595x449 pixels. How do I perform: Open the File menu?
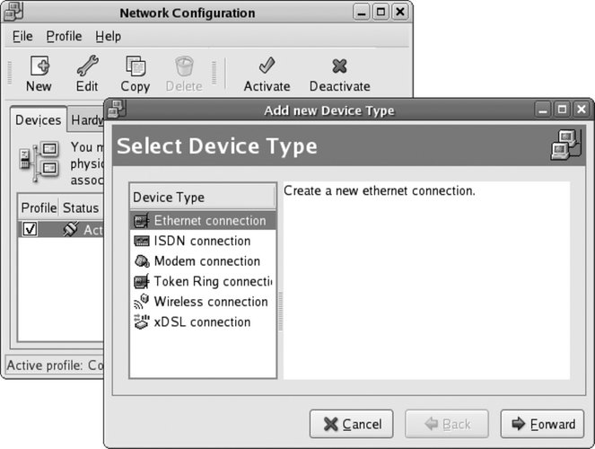(22, 37)
